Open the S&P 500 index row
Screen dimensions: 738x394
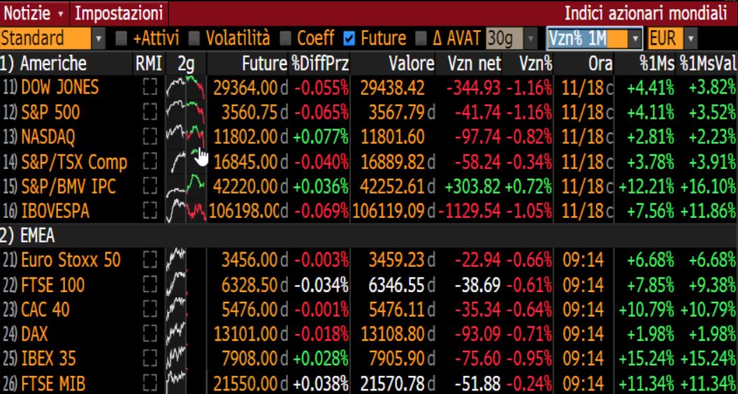pyautogui.click(x=369, y=112)
